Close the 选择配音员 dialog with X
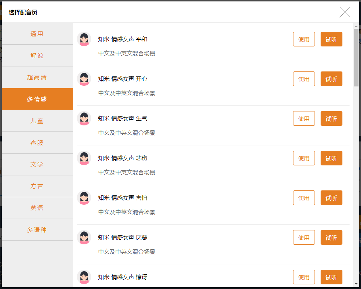Viewport: 361px width, 289px height. 345,12
